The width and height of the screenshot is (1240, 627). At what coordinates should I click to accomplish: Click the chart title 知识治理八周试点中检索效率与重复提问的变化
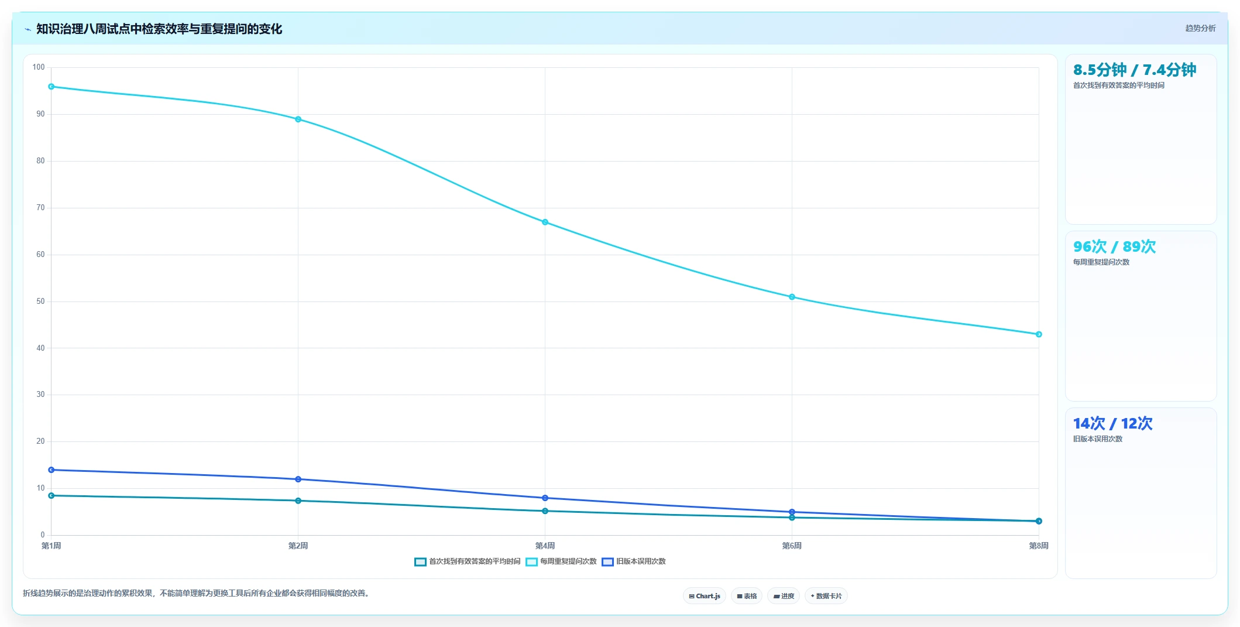(159, 29)
